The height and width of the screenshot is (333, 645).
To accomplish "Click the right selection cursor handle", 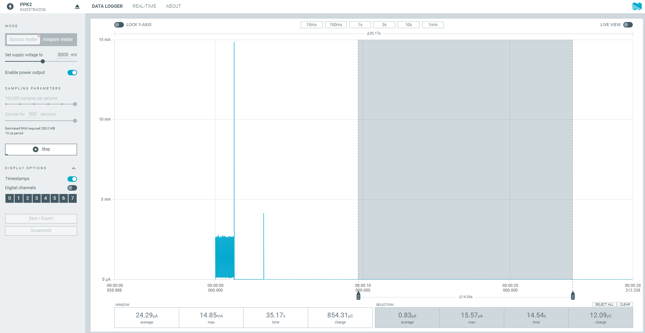I will pyautogui.click(x=573, y=296).
